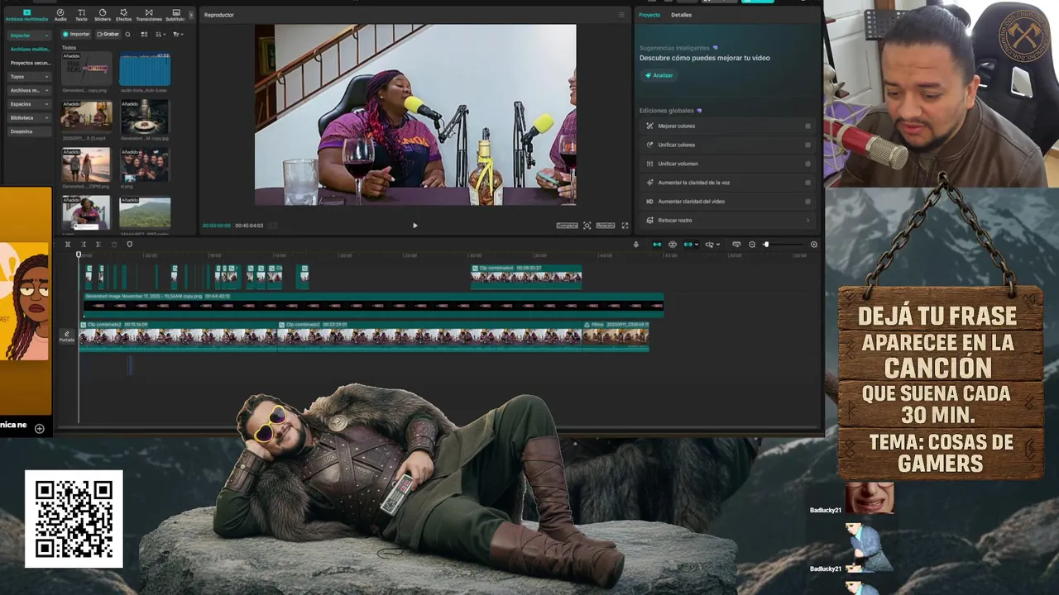This screenshot has height=595, width=1059.
Task: Open the media sort dropdown
Action: (x=161, y=34)
